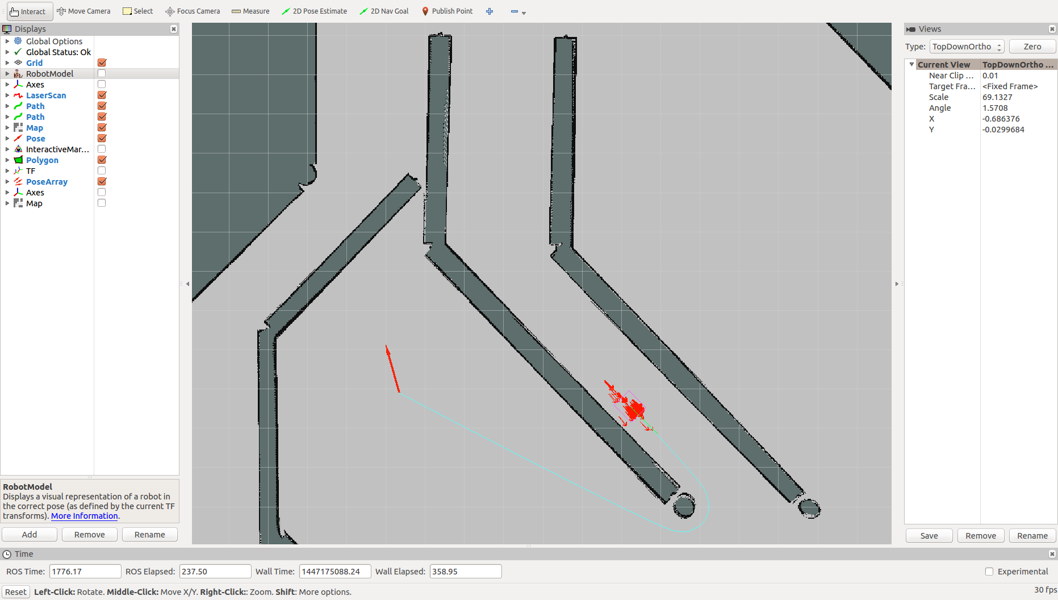This screenshot has height=600, width=1058.
Task: Select the Polygon display entry
Action: pyautogui.click(x=42, y=160)
